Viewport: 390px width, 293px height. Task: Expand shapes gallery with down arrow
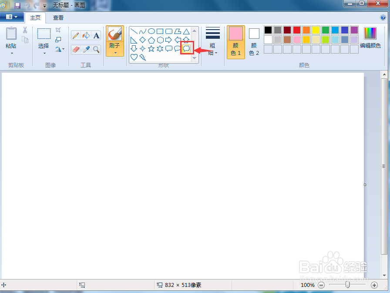(195, 58)
